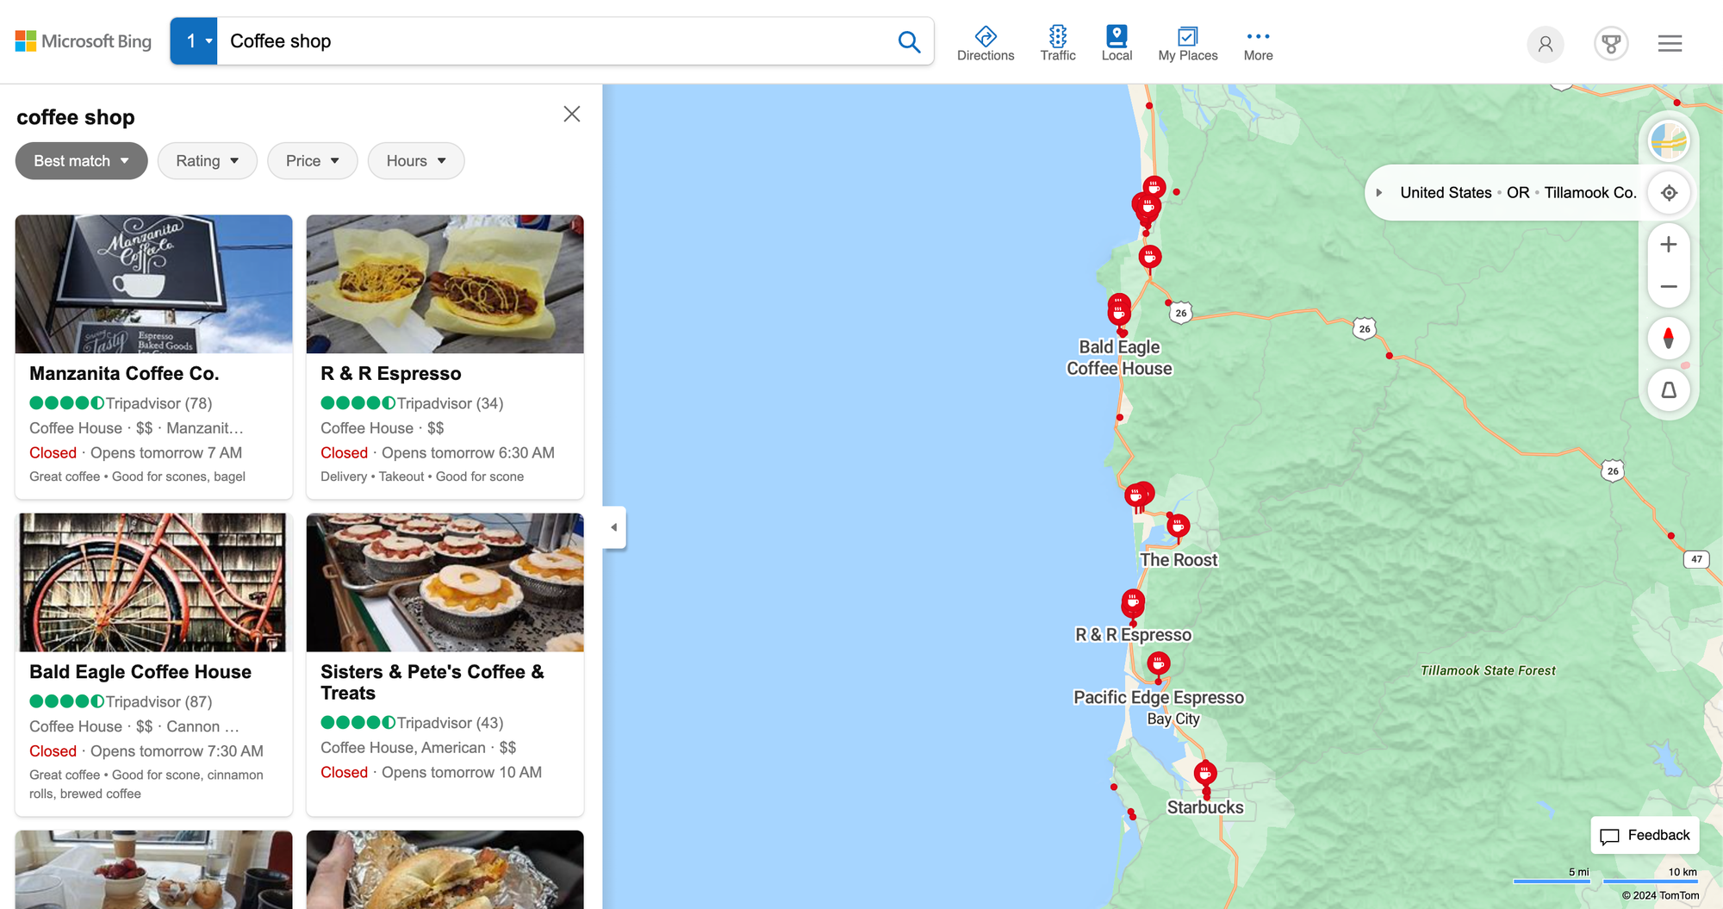Open My Places
1723x909 pixels.
1188,43
